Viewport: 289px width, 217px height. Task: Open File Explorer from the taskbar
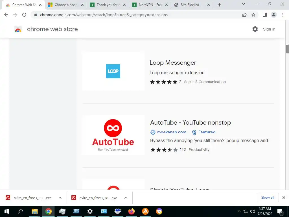pyautogui.click(x=34, y=211)
